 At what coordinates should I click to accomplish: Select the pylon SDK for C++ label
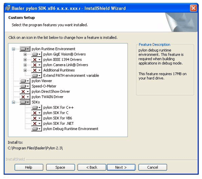tap(58, 107)
